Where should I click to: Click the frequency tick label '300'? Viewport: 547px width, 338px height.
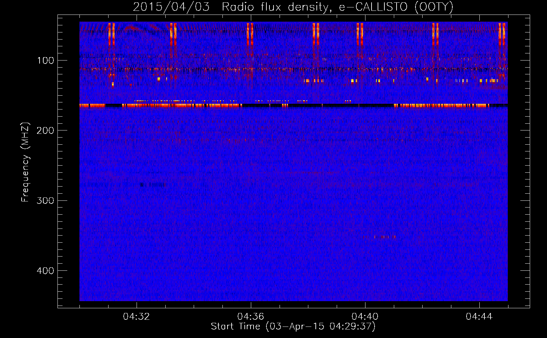point(46,201)
